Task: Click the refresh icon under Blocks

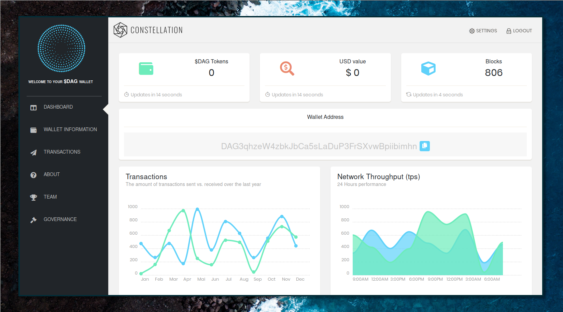Action: coord(409,94)
